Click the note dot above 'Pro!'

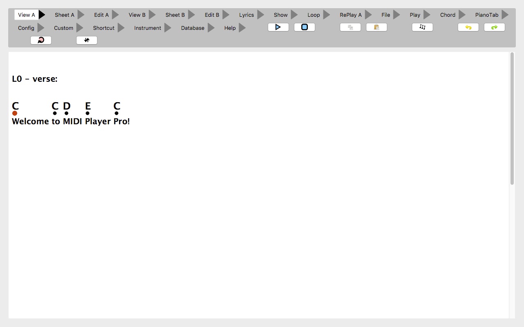click(117, 113)
